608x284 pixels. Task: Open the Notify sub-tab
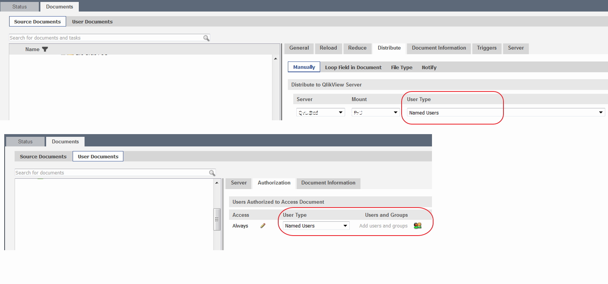click(x=429, y=67)
